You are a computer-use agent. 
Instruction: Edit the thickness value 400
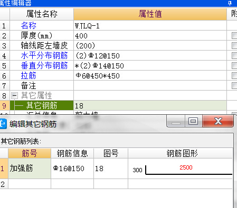point(150,36)
